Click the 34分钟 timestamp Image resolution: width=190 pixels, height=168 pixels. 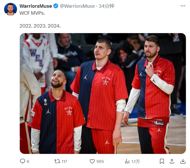(106, 6)
